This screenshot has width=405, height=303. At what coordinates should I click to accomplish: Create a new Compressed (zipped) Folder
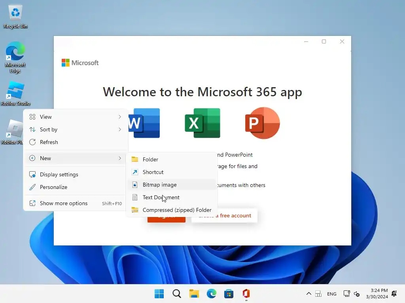[x=172, y=210]
